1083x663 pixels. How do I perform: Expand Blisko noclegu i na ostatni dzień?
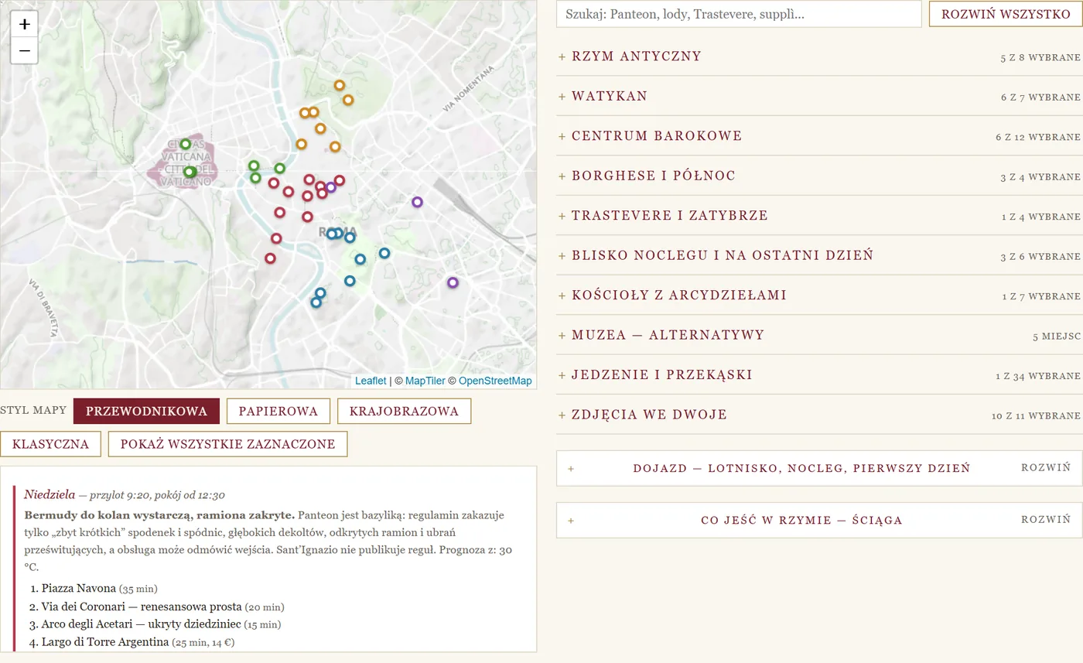point(819,255)
